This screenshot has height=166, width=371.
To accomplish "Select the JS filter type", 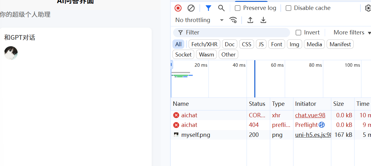I will pos(261,44).
